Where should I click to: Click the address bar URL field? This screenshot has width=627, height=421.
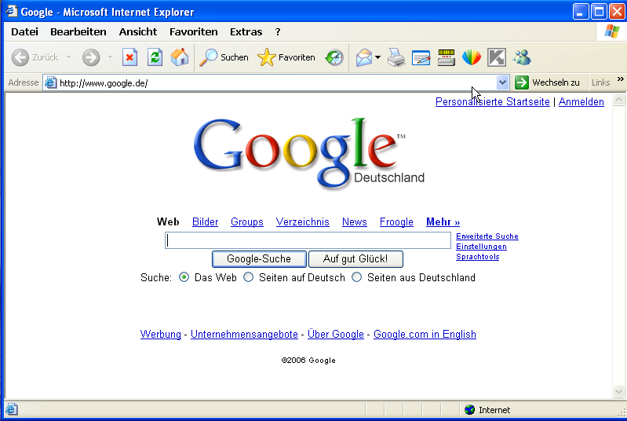point(276,82)
